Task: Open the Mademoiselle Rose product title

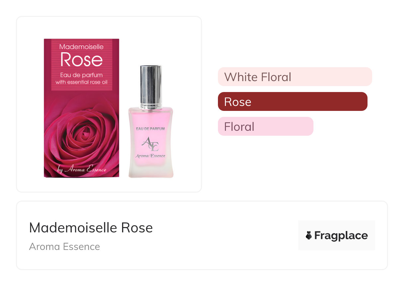Action: click(91, 228)
